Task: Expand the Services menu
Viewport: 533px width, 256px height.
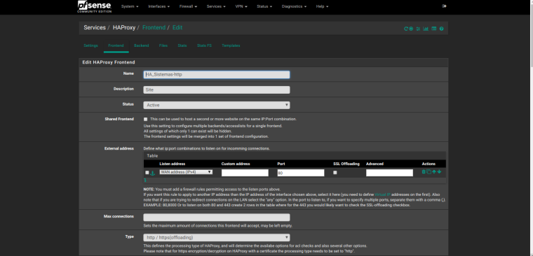Action: [216, 6]
